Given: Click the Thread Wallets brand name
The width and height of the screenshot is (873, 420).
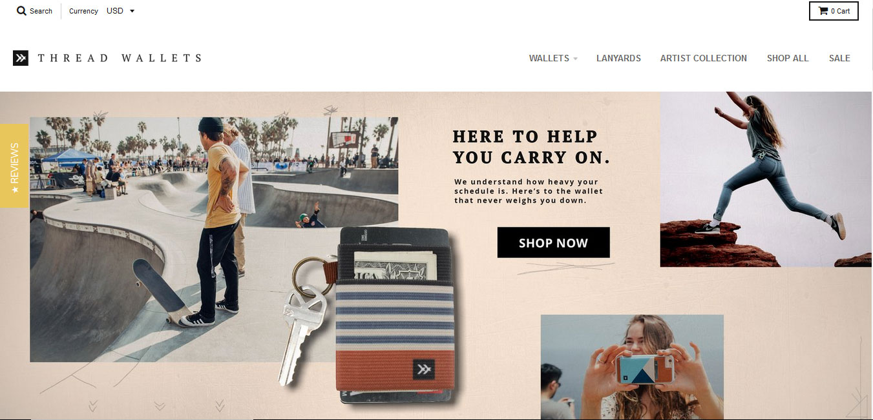Looking at the screenshot, I should (x=120, y=58).
